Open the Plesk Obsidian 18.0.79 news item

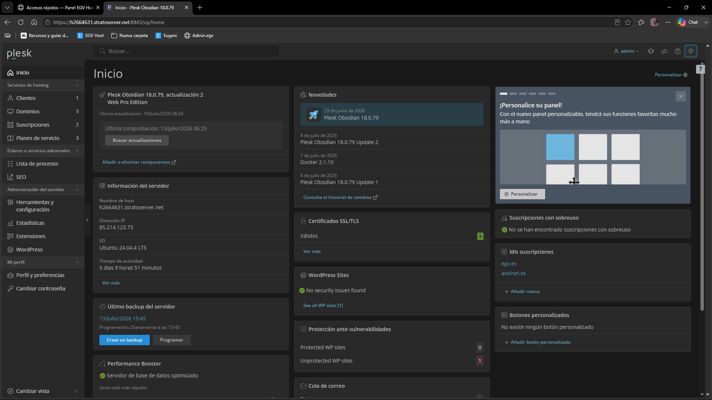click(x=392, y=114)
